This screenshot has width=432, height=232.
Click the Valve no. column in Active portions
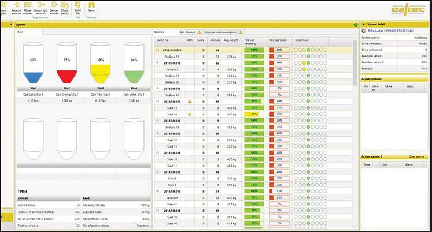375,88
